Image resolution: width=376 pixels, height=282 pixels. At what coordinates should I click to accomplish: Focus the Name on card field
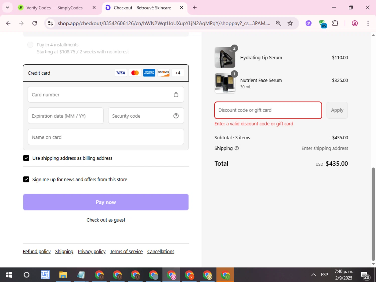(106, 137)
